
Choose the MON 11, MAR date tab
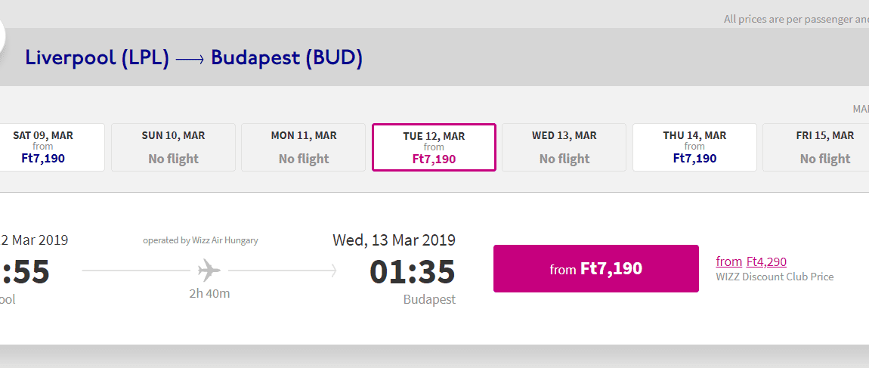(x=303, y=147)
